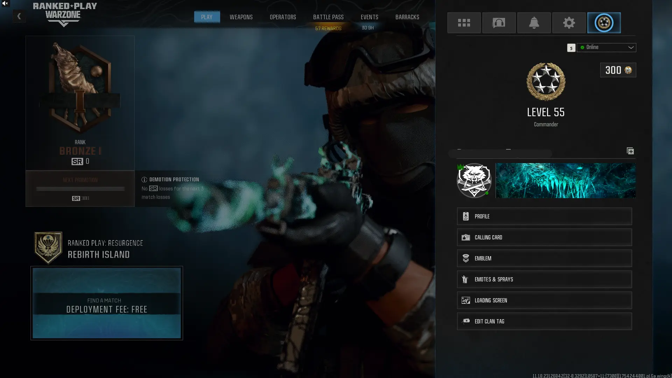
Task: Click Find a Match deployment button
Action: pos(106,303)
